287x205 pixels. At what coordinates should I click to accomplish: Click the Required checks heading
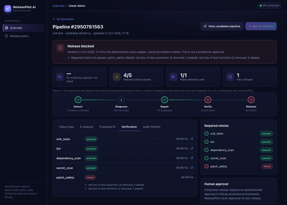pyautogui.click(x=216, y=126)
